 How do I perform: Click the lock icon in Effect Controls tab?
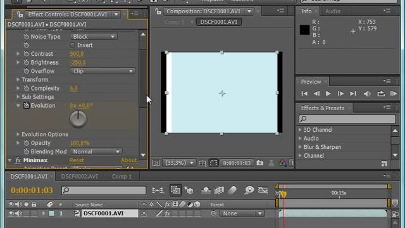point(20,15)
